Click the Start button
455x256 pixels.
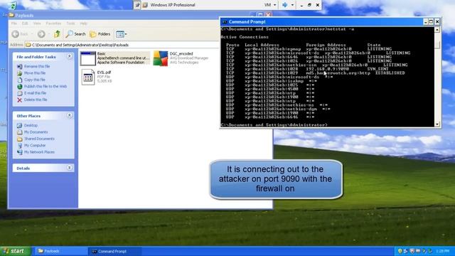pyautogui.click(x=15, y=251)
